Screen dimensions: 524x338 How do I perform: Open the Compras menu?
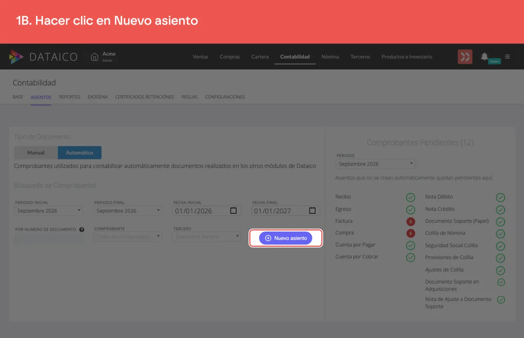click(230, 57)
